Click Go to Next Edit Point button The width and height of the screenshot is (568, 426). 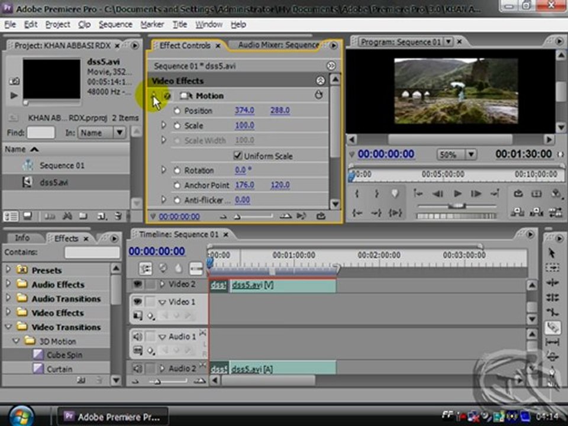(495, 194)
